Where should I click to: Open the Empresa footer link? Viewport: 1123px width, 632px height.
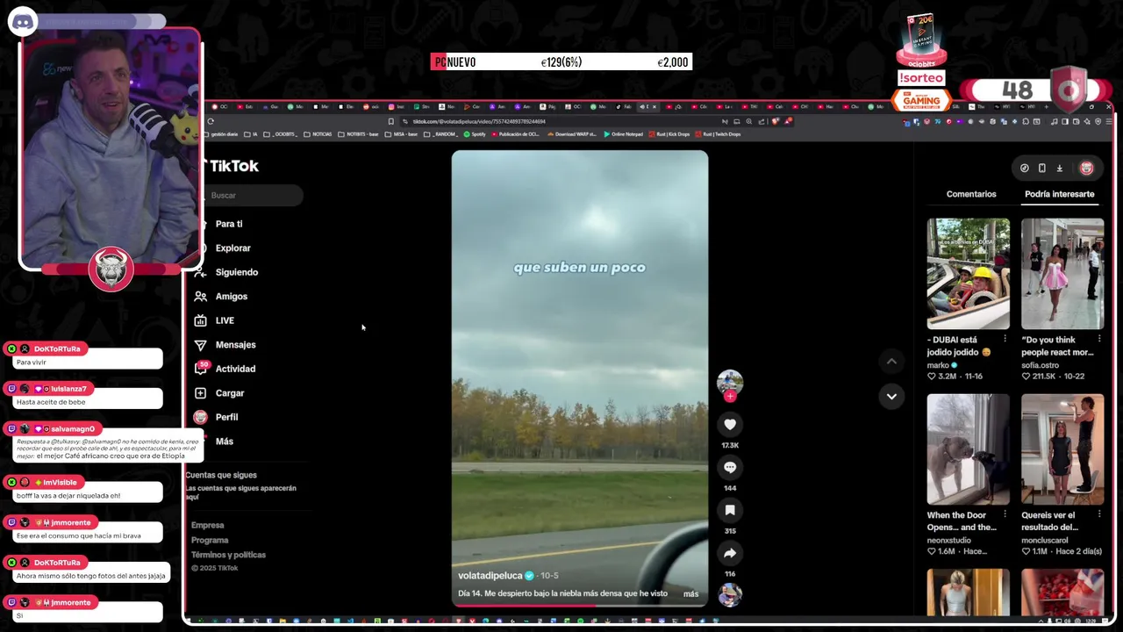click(x=208, y=525)
